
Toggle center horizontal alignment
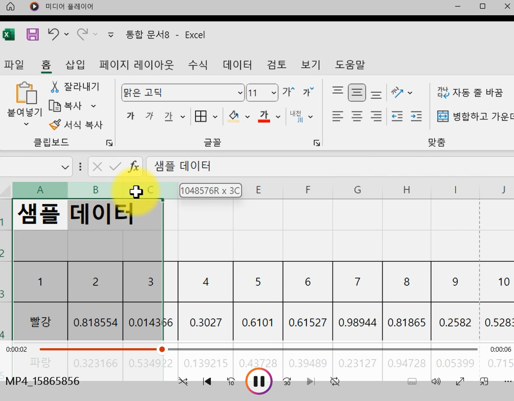tap(356, 117)
